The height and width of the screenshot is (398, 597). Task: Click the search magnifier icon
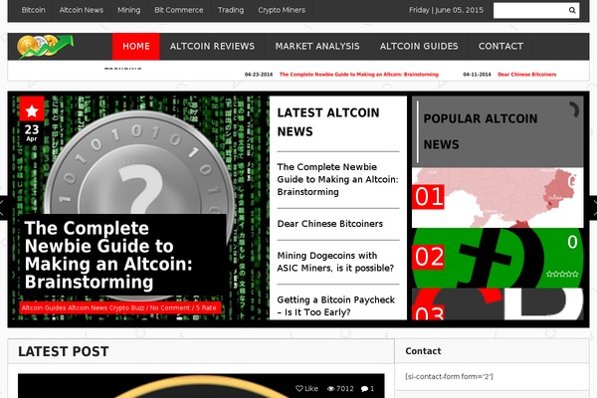click(572, 10)
